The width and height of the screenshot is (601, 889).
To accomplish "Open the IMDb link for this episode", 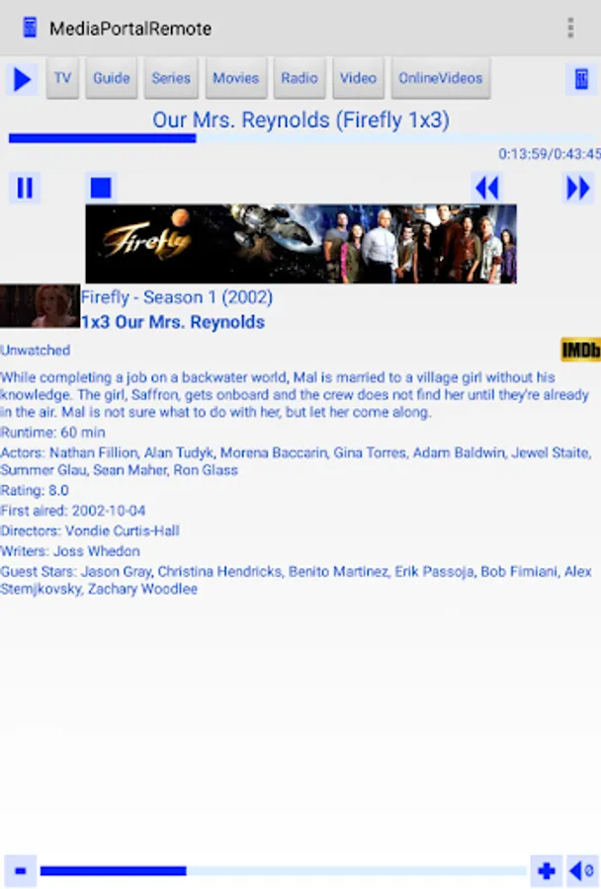I will coord(580,350).
